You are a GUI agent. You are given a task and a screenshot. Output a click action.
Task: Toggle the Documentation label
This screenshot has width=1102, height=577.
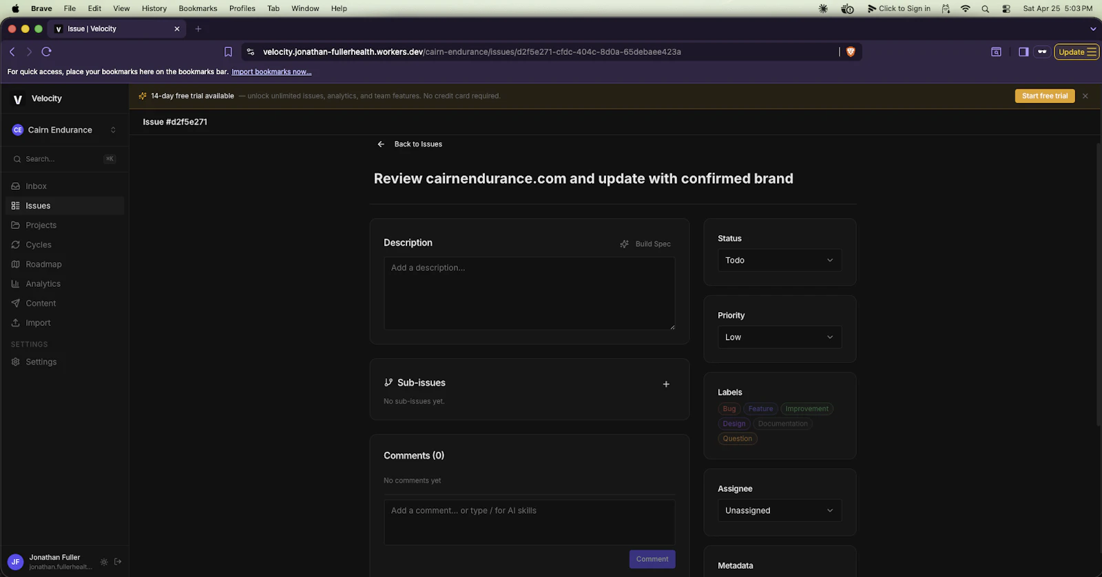783,424
